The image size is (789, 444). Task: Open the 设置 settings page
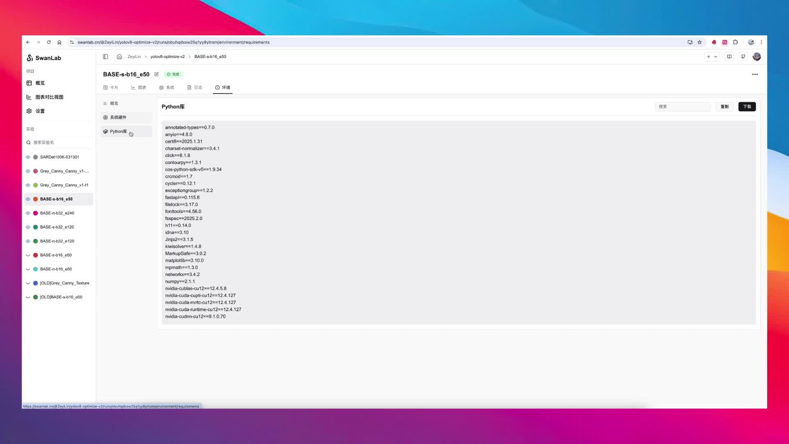tap(41, 111)
